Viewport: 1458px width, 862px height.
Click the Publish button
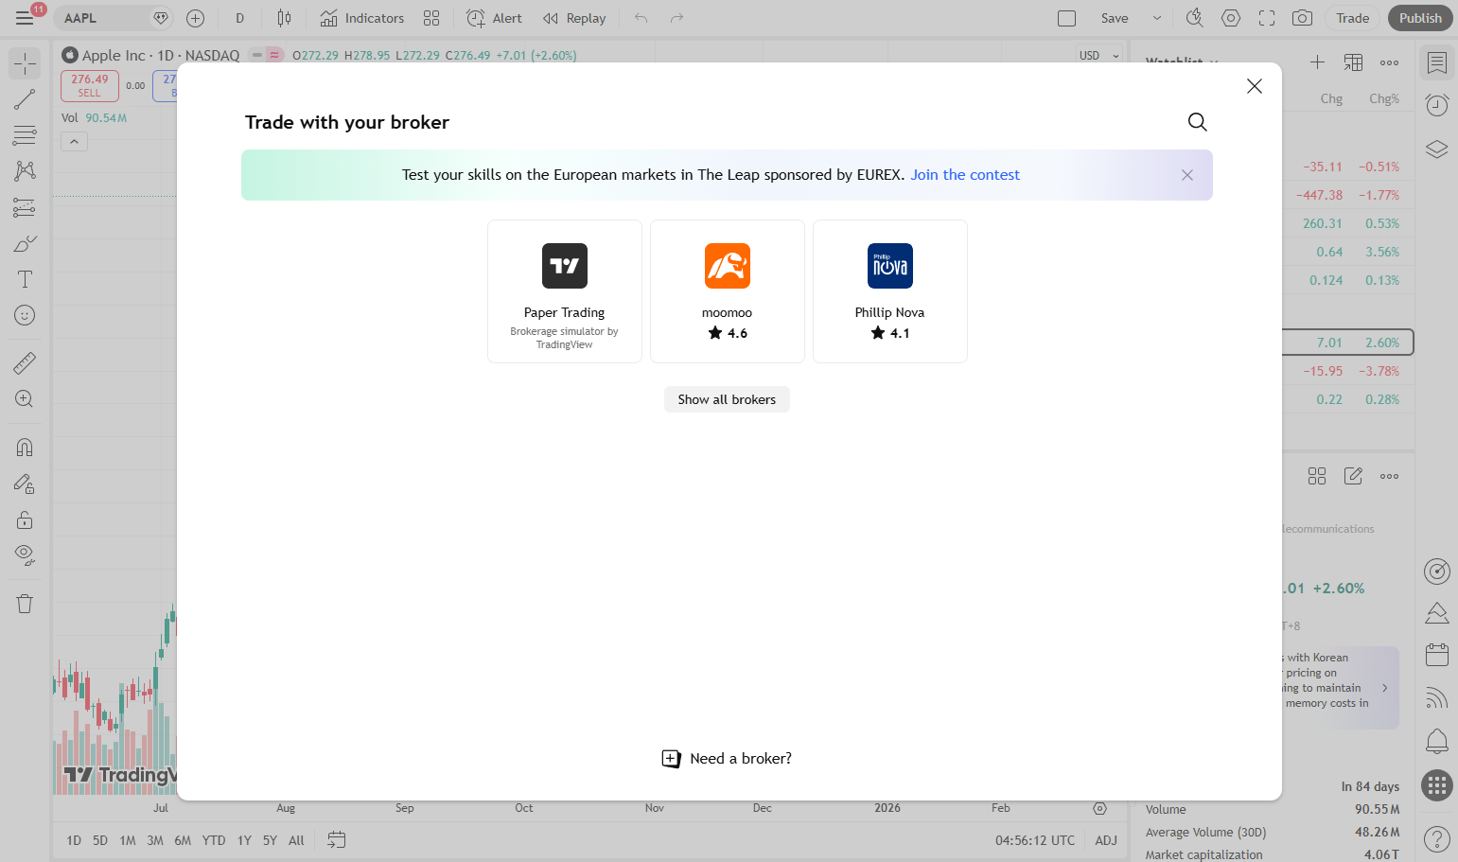coord(1420,18)
